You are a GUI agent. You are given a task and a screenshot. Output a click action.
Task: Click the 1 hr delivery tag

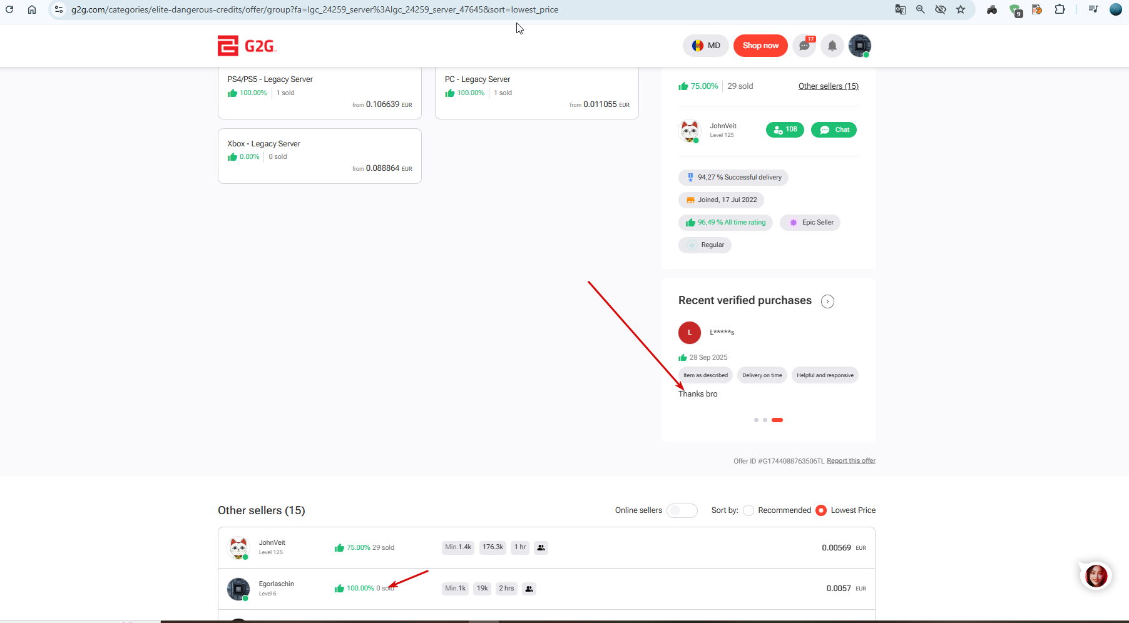(x=520, y=547)
